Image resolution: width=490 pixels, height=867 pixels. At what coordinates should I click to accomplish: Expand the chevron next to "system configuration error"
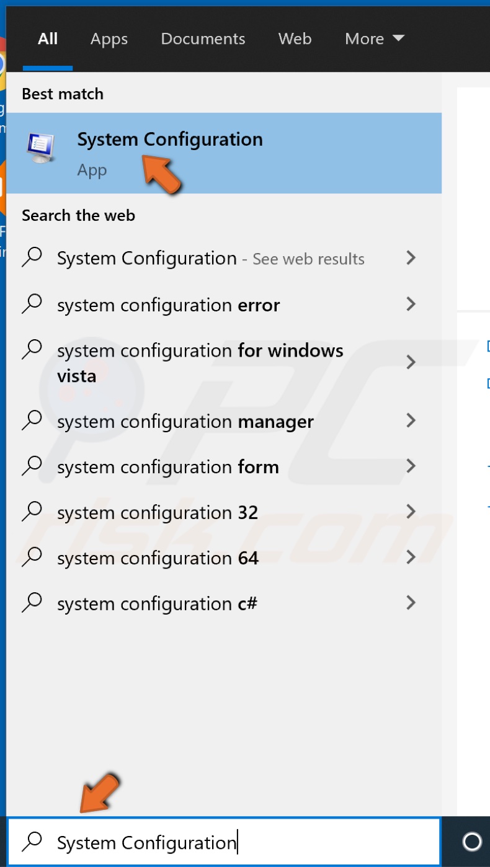(x=411, y=305)
